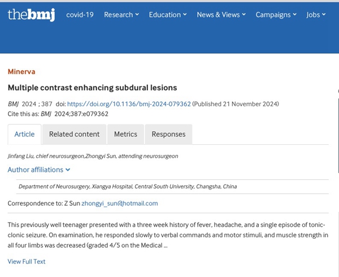The image size is (339, 277).
Task: Click the article title heading
Action: click(x=92, y=88)
